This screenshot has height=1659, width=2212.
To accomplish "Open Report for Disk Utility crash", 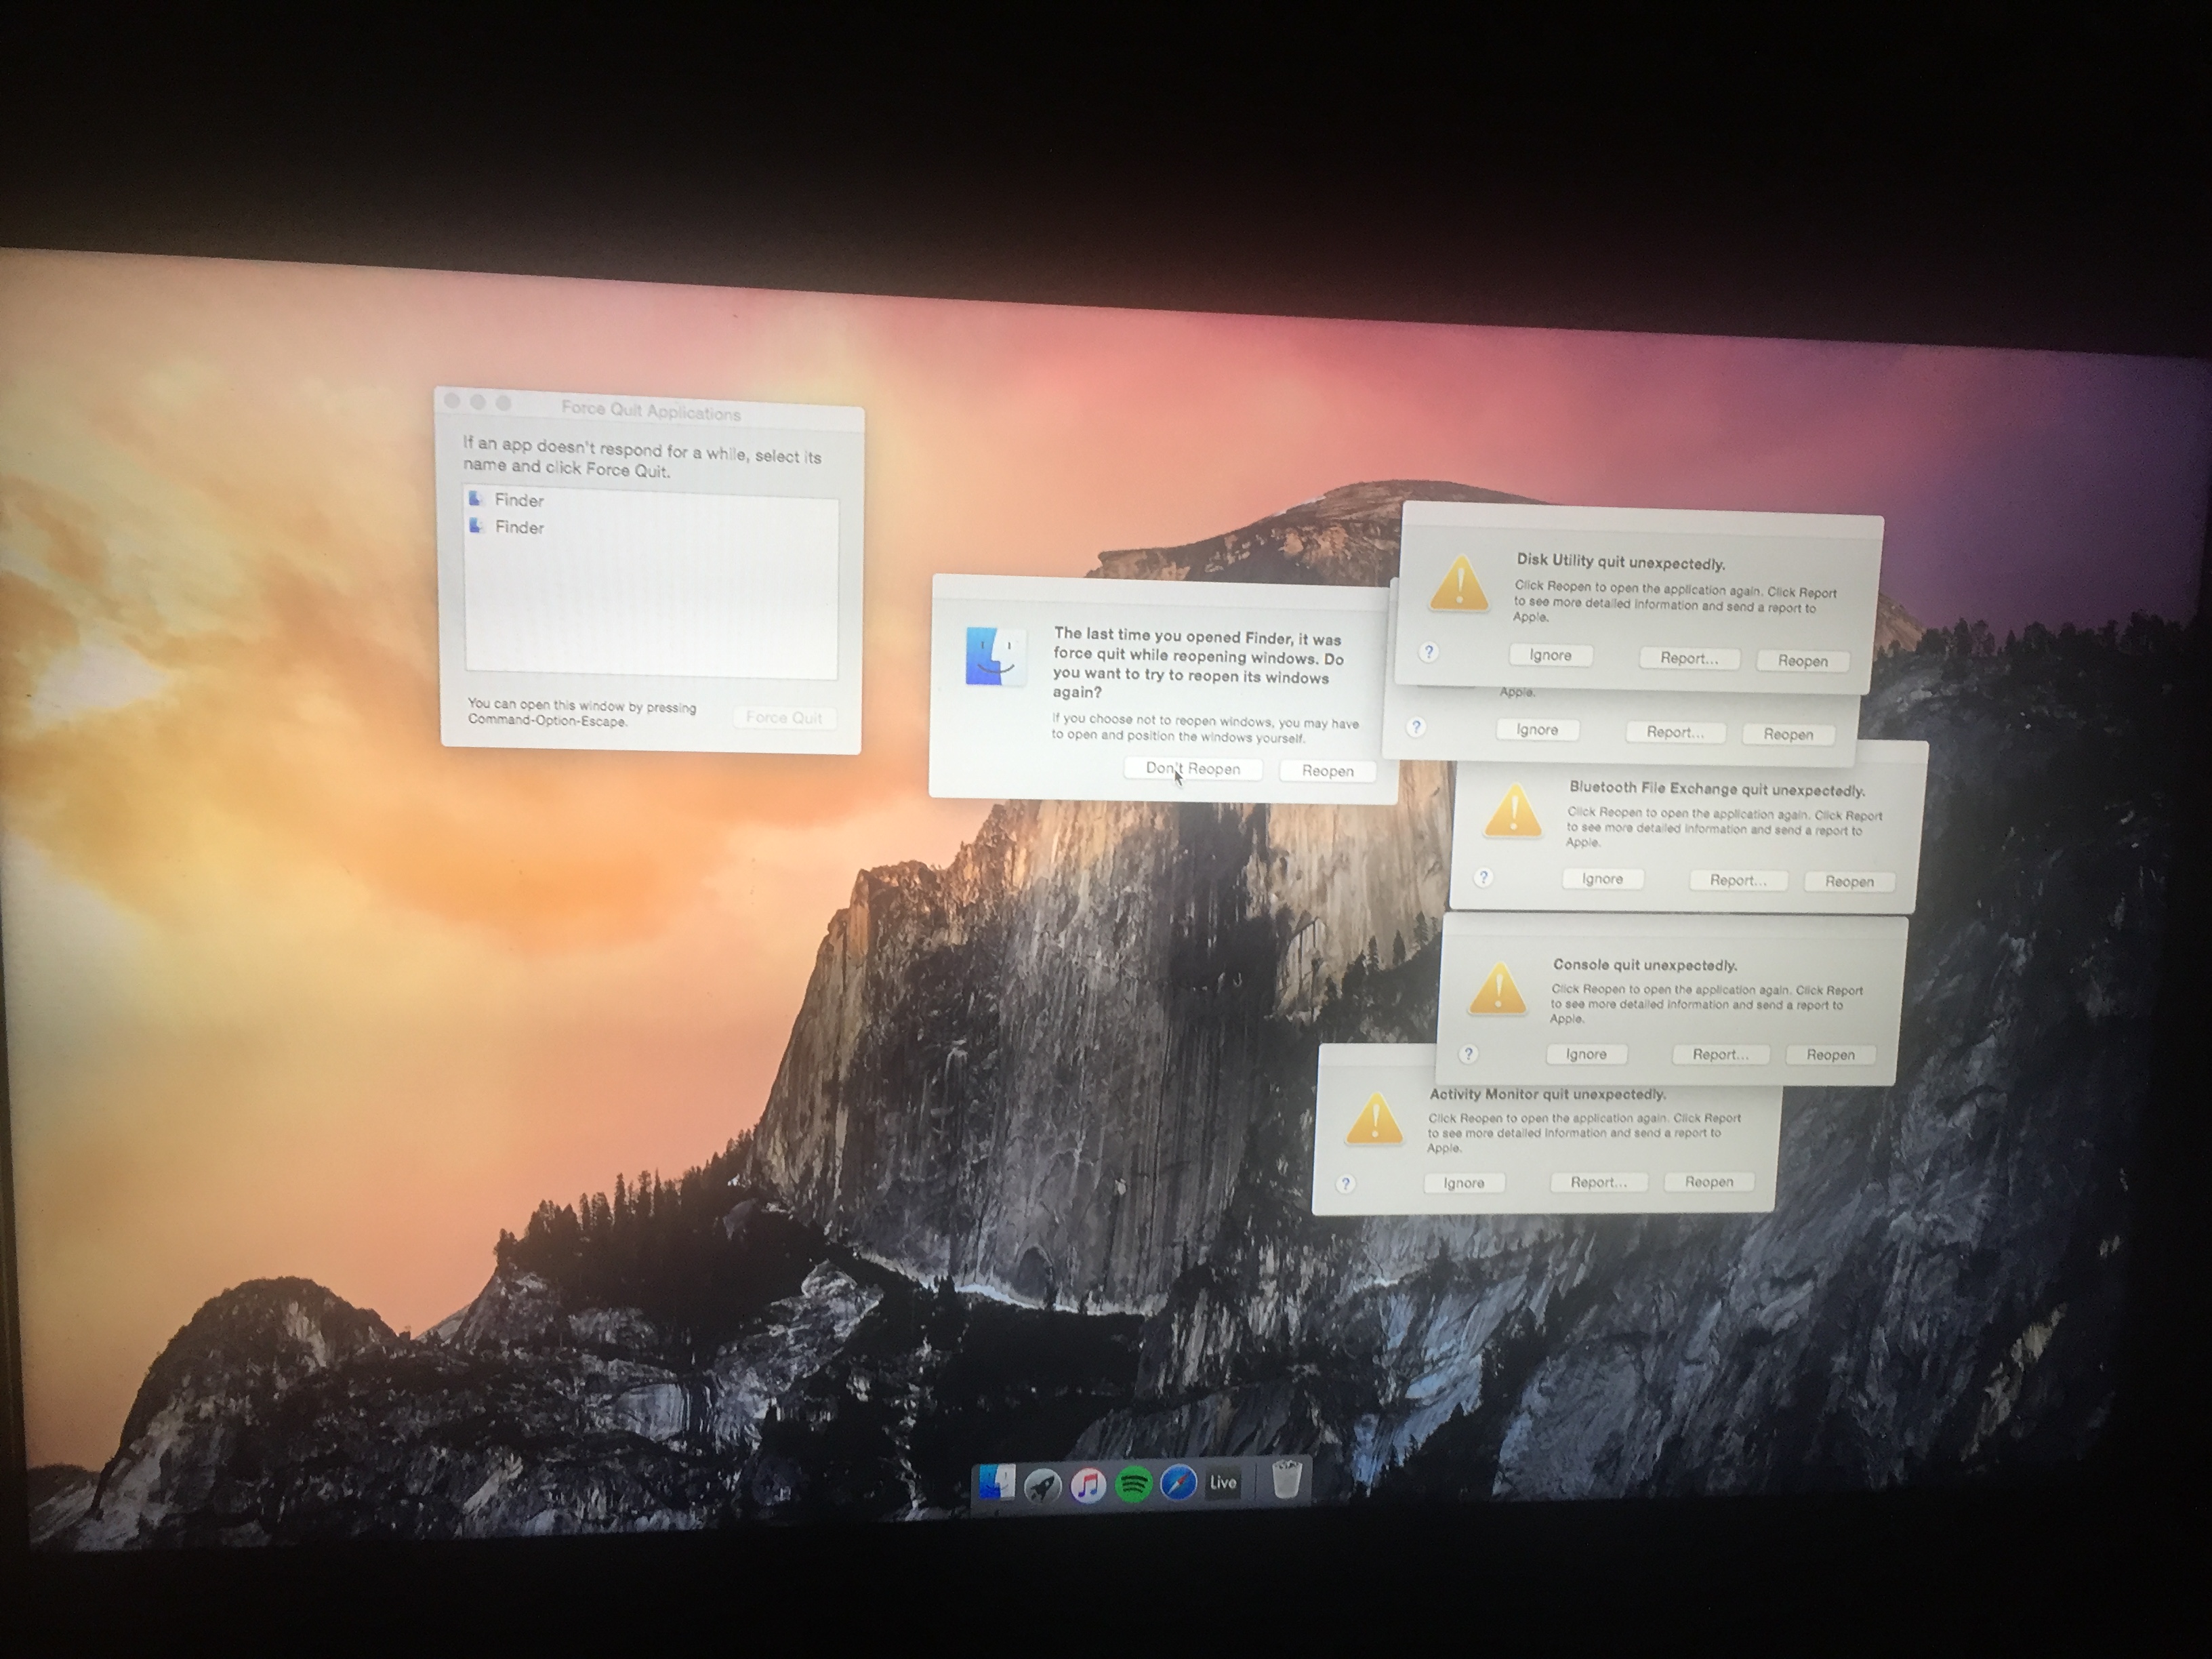I will point(1689,658).
